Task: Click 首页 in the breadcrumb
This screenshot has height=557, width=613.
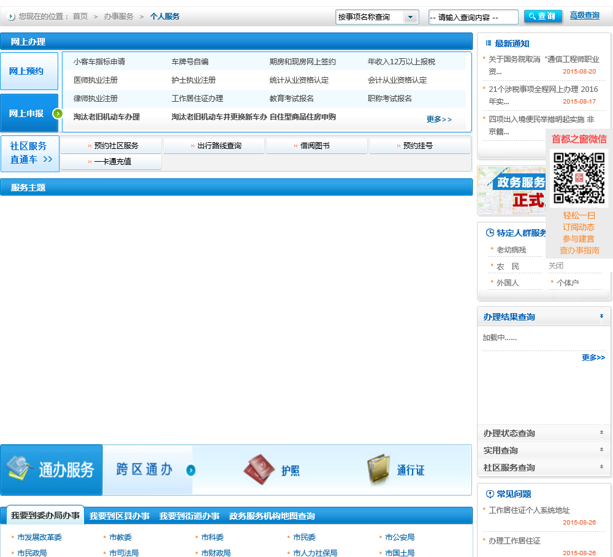Action: (80, 17)
